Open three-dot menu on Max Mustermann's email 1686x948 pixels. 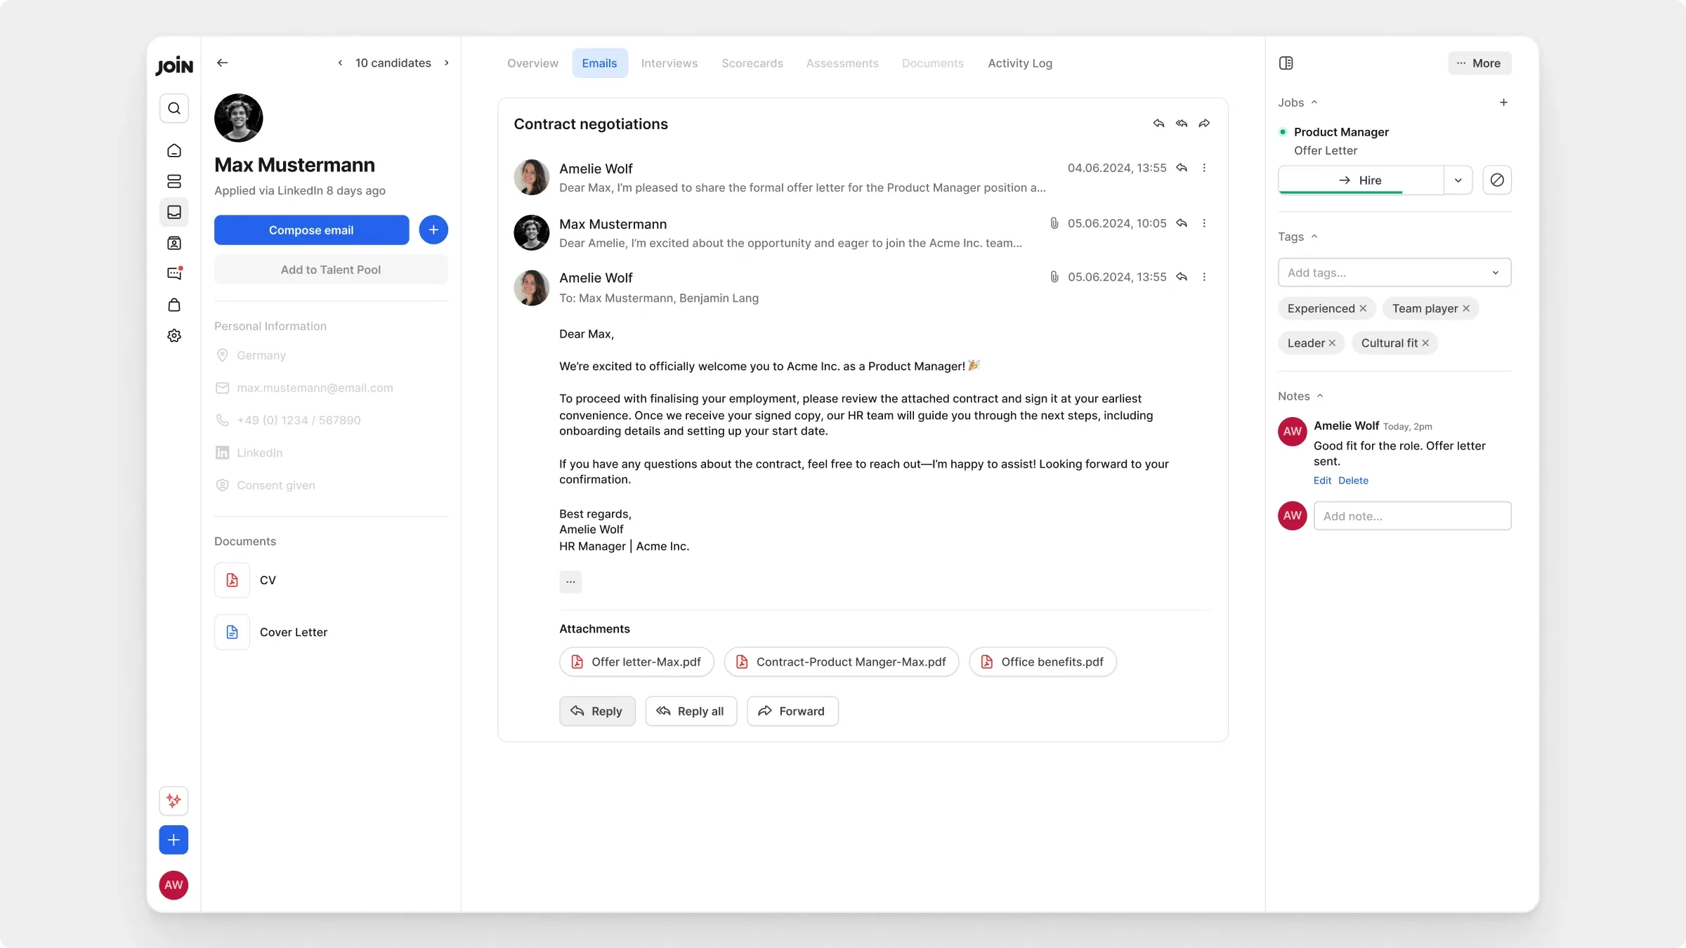click(x=1204, y=223)
